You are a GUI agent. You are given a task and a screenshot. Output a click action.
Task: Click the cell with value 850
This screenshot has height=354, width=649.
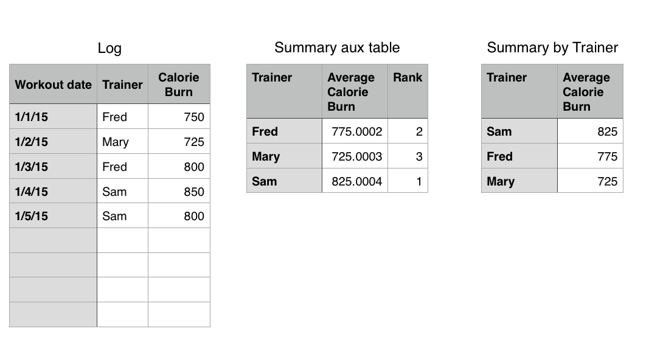point(179,192)
